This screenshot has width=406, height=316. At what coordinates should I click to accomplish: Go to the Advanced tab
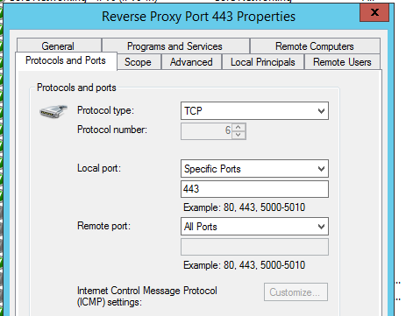[191, 62]
